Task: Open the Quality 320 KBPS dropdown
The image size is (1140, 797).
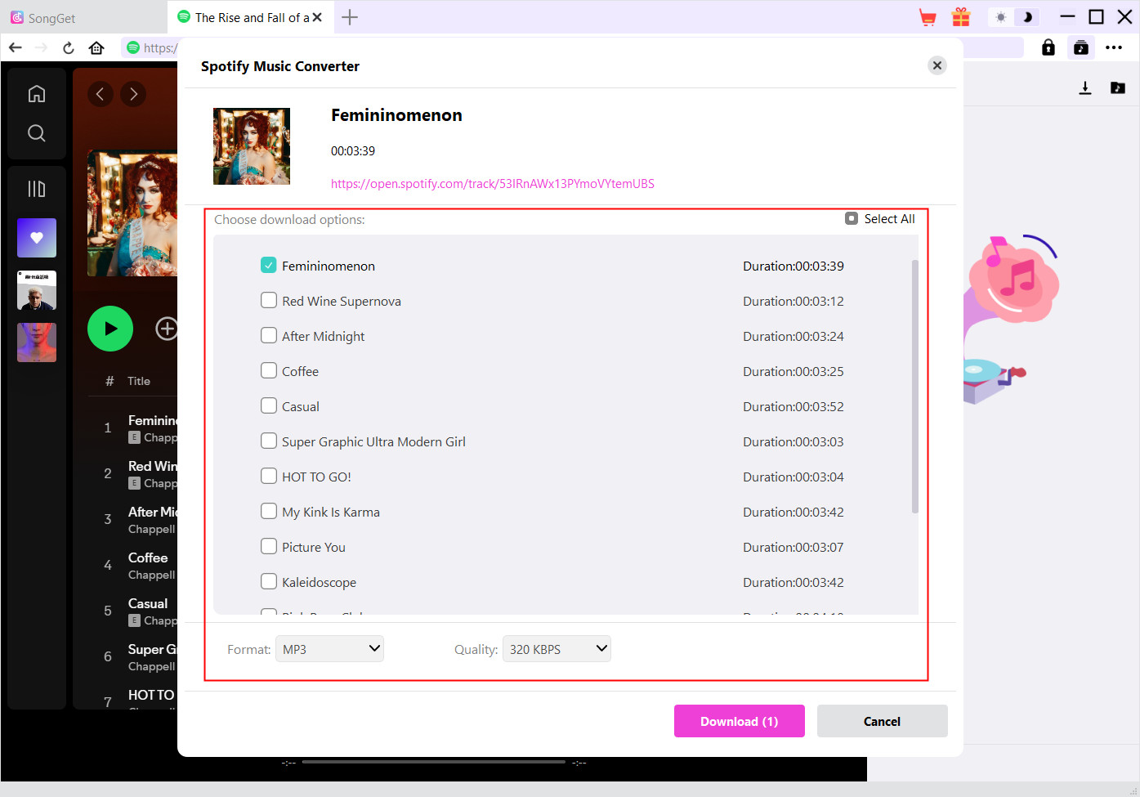Action: point(557,649)
